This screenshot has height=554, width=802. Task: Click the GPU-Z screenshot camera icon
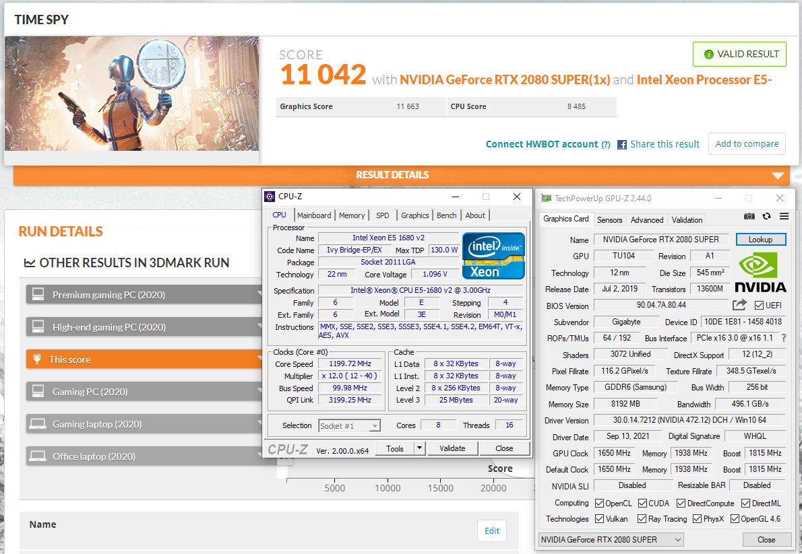[749, 216]
